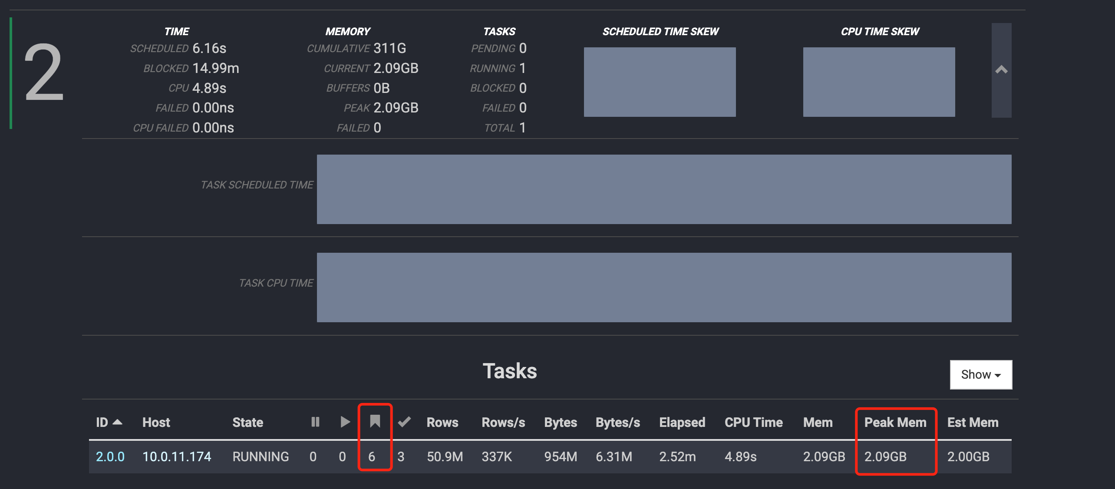Collapse stage 2 with chevron up button
The height and width of the screenshot is (489, 1115).
click(1001, 70)
